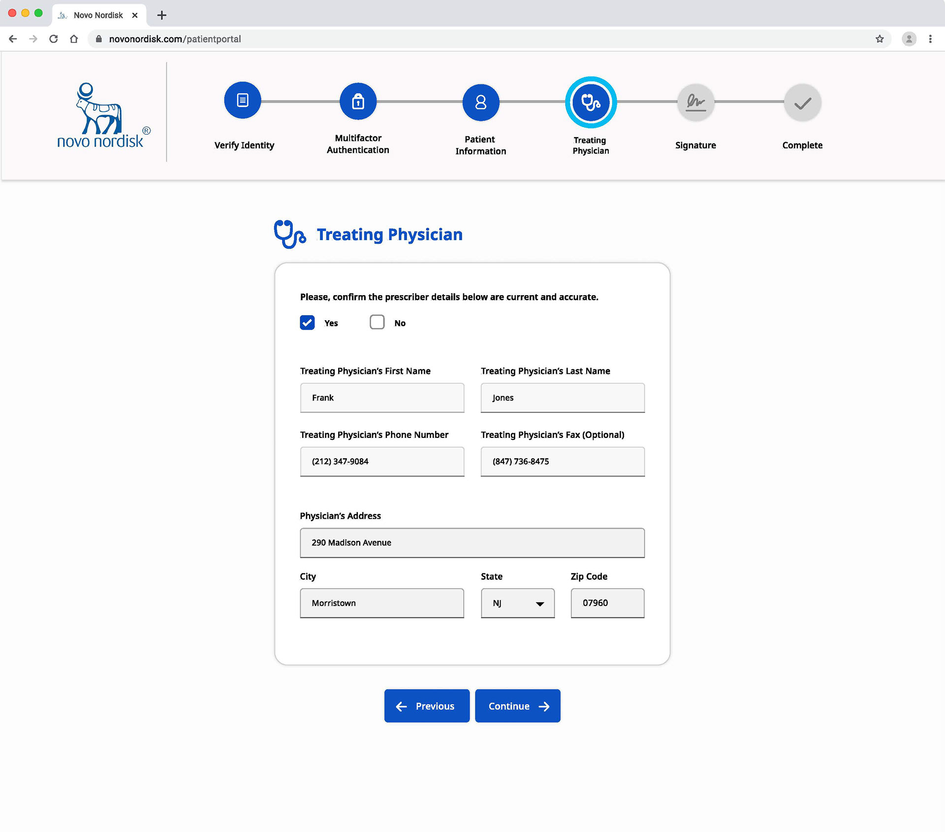Image resolution: width=945 pixels, height=832 pixels.
Task: Open the browser three-dot menu
Action: (930, 39)
